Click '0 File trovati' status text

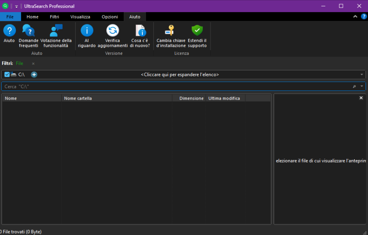click(21, 232)
